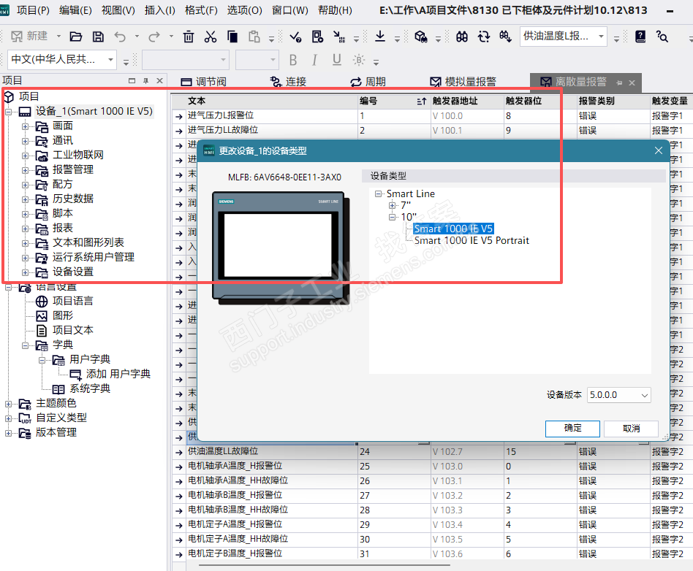Pin the 项目 panel with pushpin icon
This screenshot has height=571, width=693.
146,81
